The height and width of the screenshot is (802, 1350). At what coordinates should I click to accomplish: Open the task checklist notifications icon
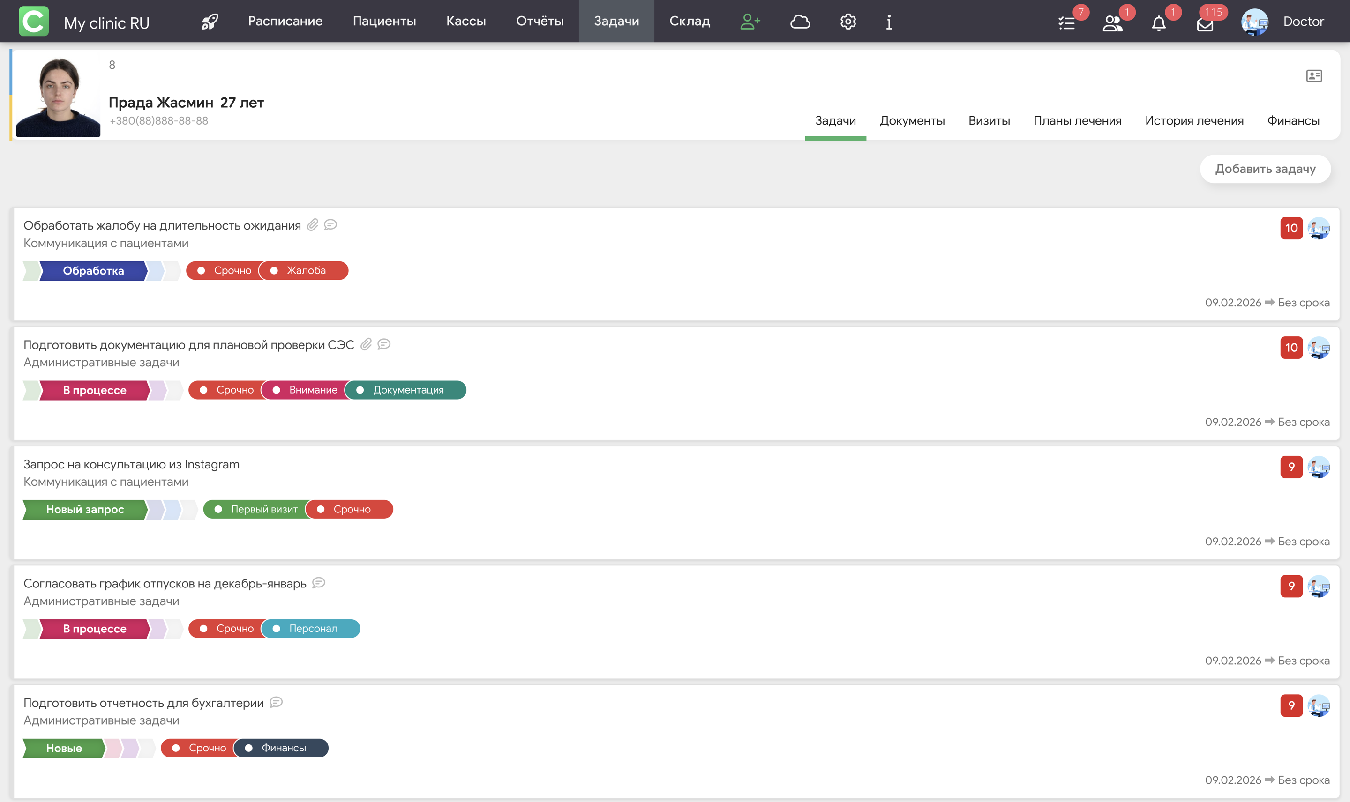tap(1066, 23)
